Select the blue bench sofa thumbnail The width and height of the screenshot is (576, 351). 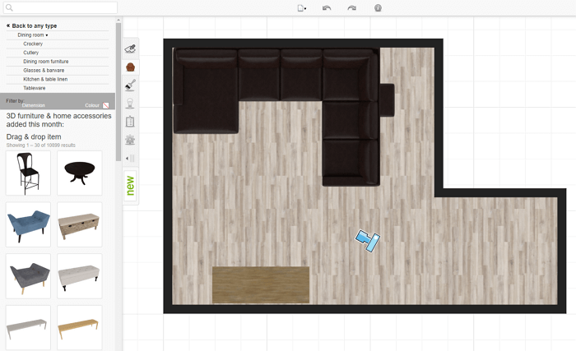tap(28, 224)
